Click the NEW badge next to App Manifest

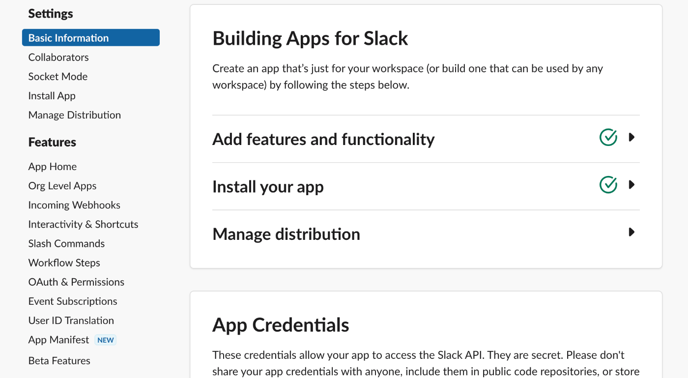coord(105,340)
